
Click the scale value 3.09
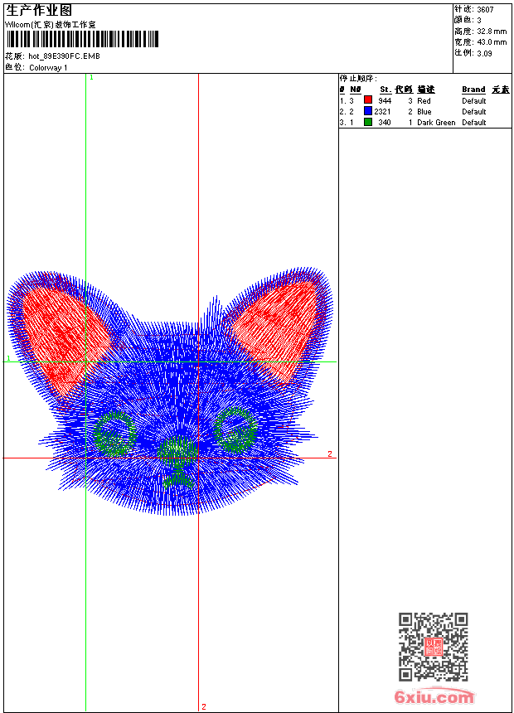484,53
